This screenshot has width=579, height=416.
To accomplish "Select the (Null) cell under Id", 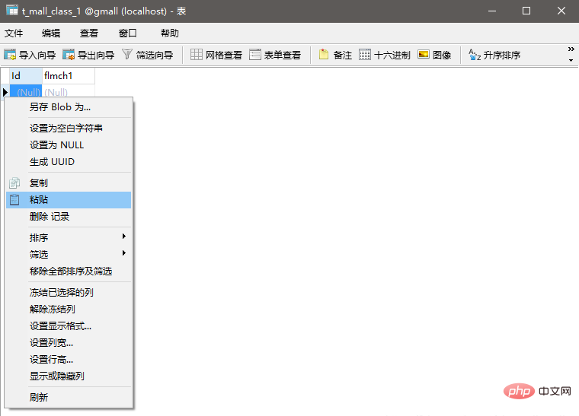I will click(x=26, y=91).
